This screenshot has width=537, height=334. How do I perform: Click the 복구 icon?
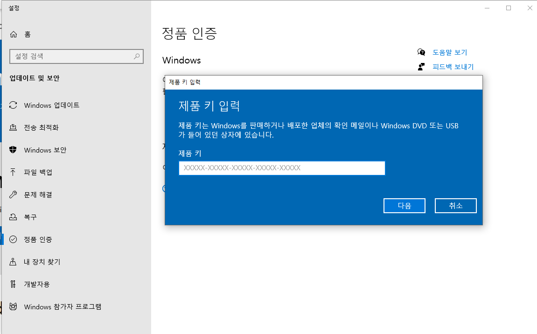13,217
